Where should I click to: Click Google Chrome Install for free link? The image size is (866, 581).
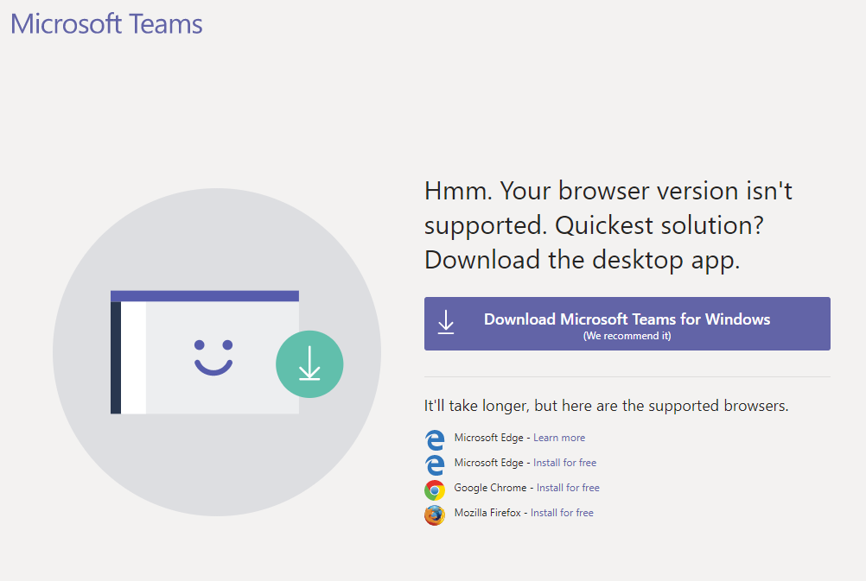[568, 488]
